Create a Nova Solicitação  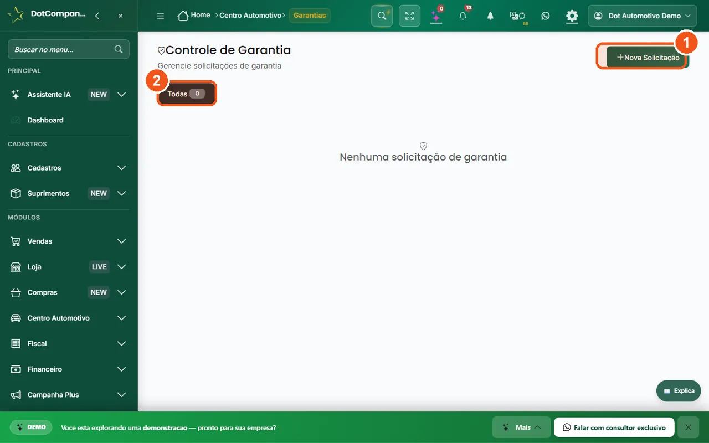pos(648,58)
